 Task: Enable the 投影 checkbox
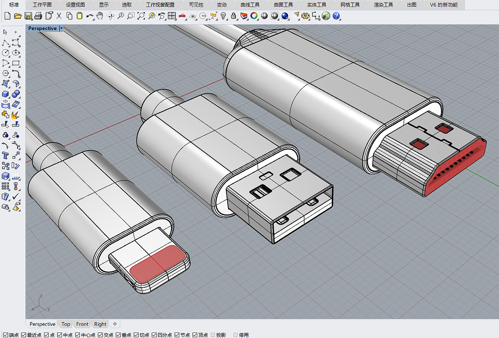[x=213, y=335]
